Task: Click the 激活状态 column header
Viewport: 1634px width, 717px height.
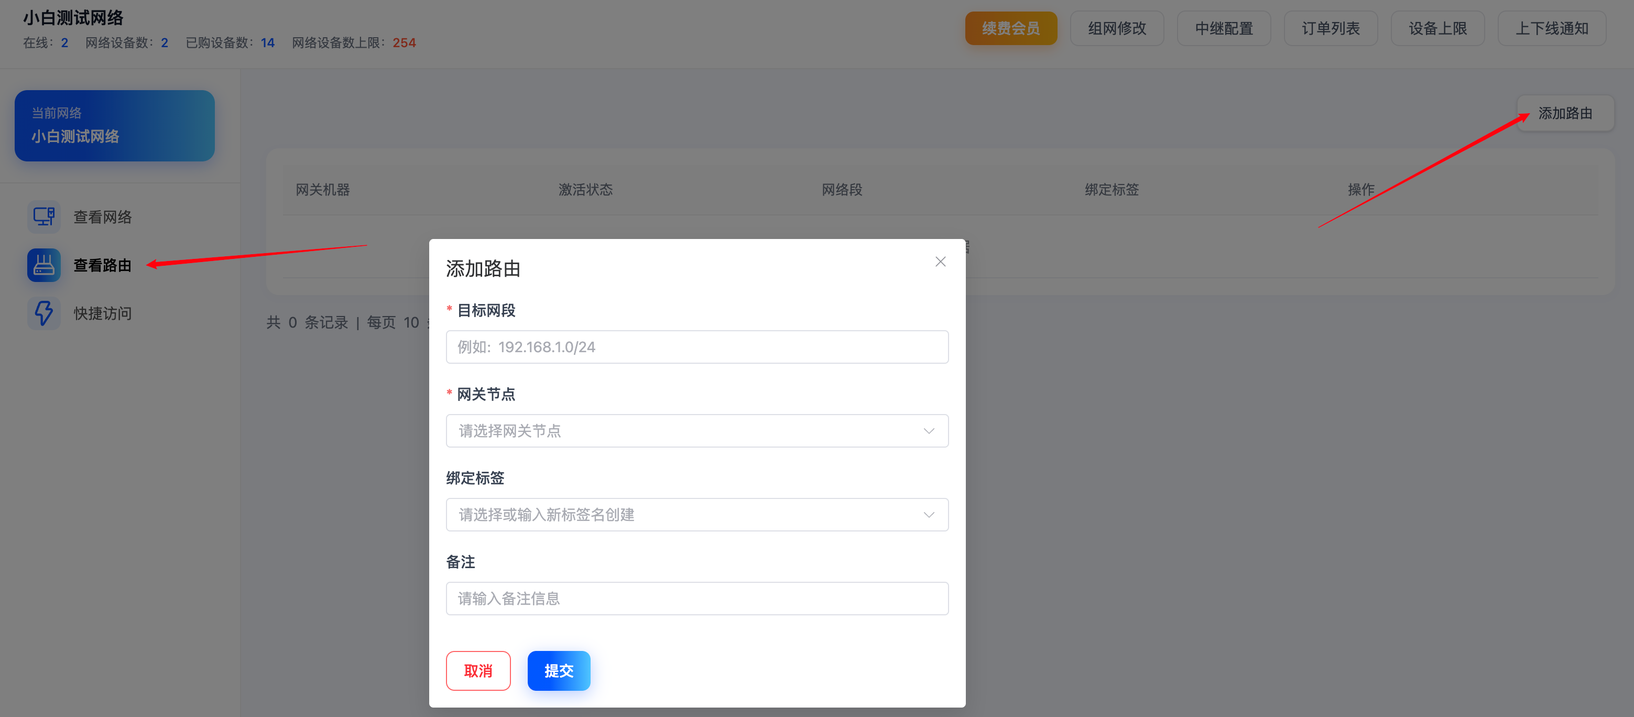Action: pyautogui.click(x=585, y=190)
